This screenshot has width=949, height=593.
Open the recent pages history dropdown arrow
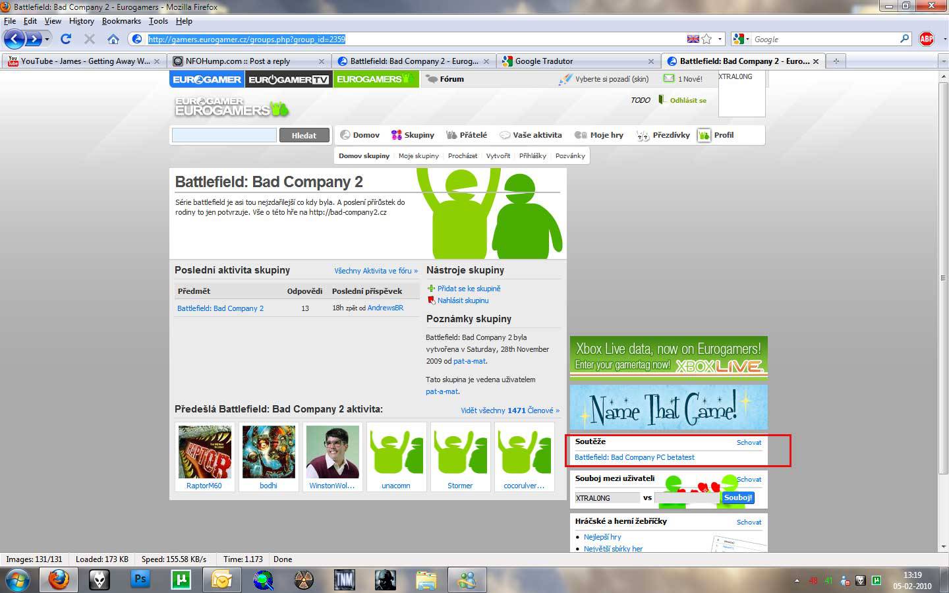point(47,40)
